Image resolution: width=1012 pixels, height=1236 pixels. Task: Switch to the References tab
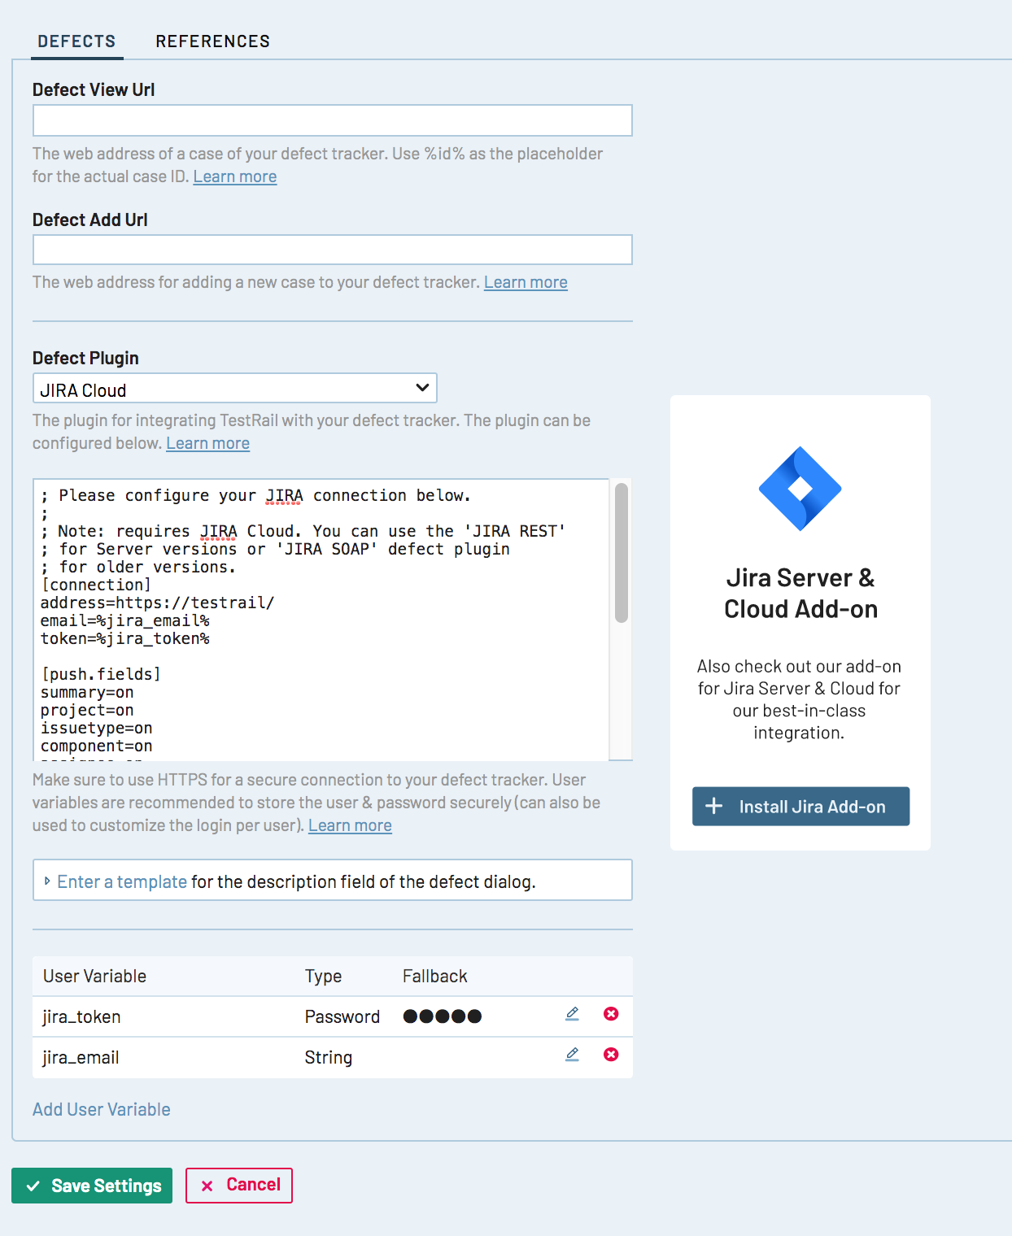[x=212, y=41]
